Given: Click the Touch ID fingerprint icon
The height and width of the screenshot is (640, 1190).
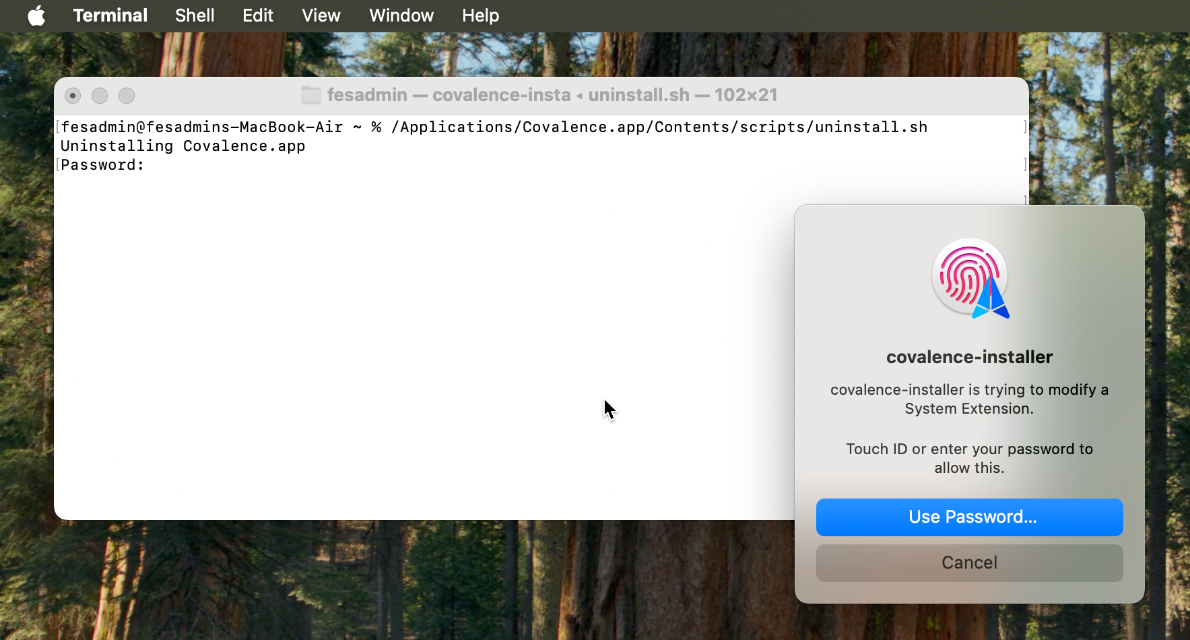Looking at the screenshot, I should point(970,278).
